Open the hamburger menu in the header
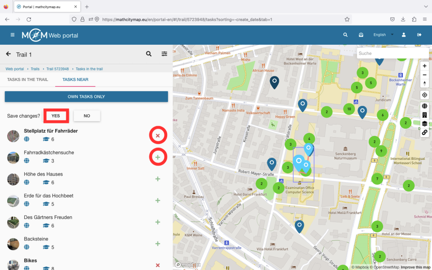Image resolution: width=432 pixels, height=270 pixels. [x=13, y=35]
